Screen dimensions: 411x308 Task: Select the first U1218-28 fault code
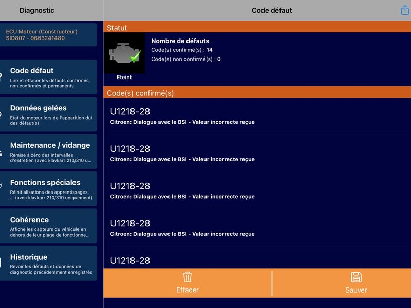tap(257, 117)
